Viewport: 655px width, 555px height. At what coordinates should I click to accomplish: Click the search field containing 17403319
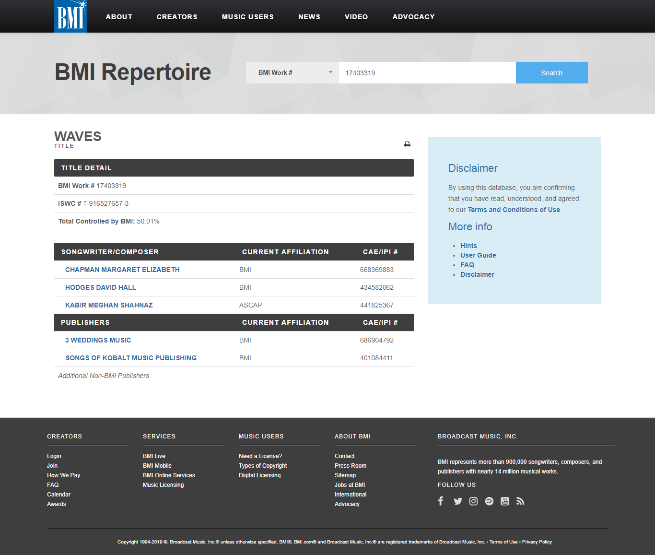427,73
